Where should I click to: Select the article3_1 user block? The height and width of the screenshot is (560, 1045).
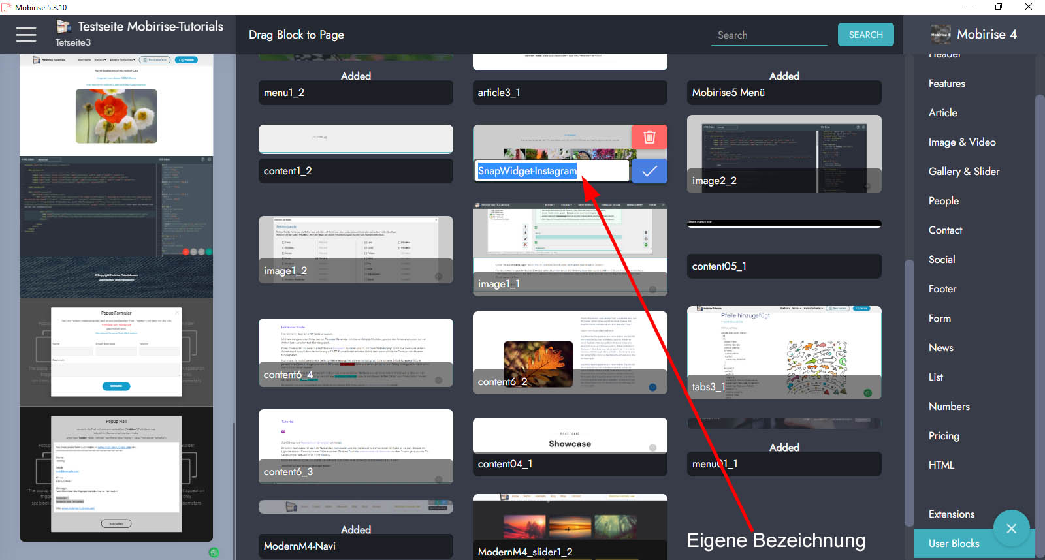point(570,93)
